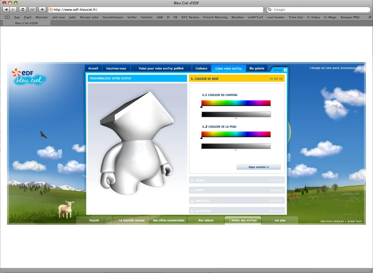The image size is (373, 273).
Task: Click the Google search field
Action: coord(319,9)
